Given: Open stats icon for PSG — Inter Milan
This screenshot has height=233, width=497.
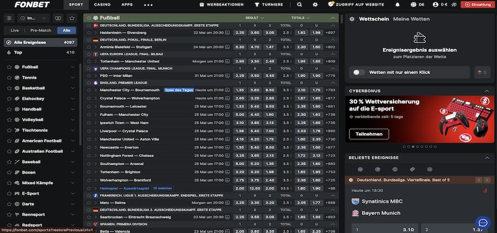Looking at the screenshot, I should click(227, 76).
